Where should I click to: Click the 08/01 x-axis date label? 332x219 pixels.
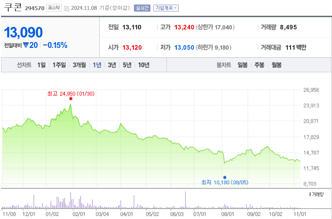[x=228, y=214]
